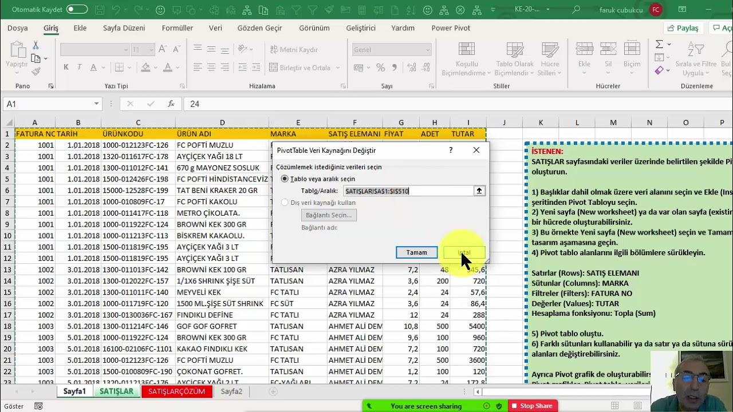The width and height of the screenshot is (733, 412).
Task: Apply italic with the T button
Action: pyautogui.click(x=79, y=68)
